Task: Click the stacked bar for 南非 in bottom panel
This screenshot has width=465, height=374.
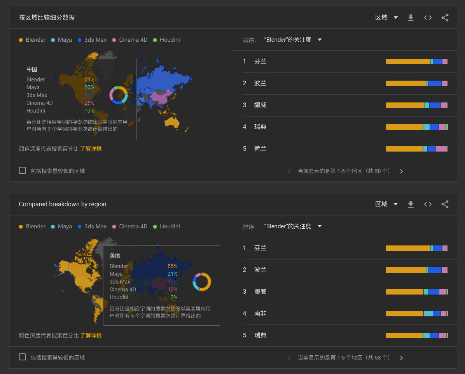Action: pos(417,314)
